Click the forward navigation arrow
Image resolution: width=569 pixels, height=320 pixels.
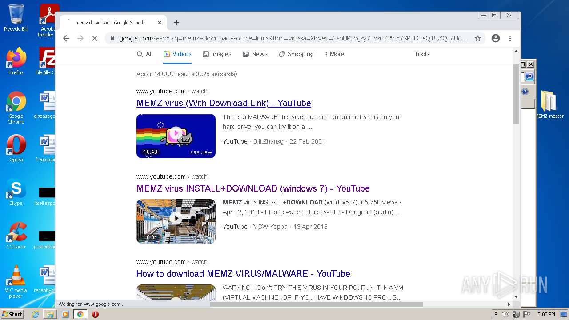(x=80, y=38)
